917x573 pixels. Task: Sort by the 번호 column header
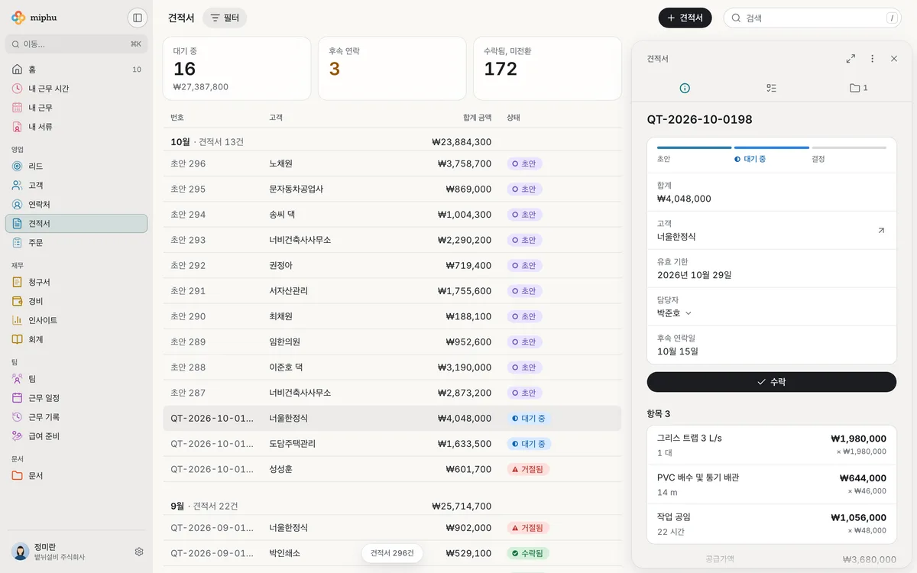coord(177,118)
